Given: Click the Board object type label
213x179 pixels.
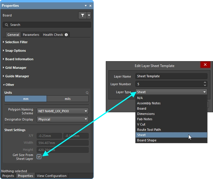Looking at the screenshot, I should tap(7, 15).
